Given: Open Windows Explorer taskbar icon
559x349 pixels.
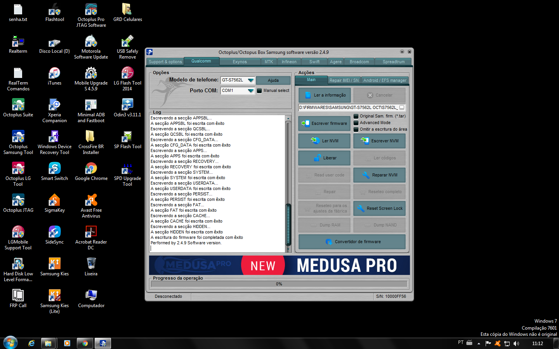Looking at the screenshot, I should point(48,343).
